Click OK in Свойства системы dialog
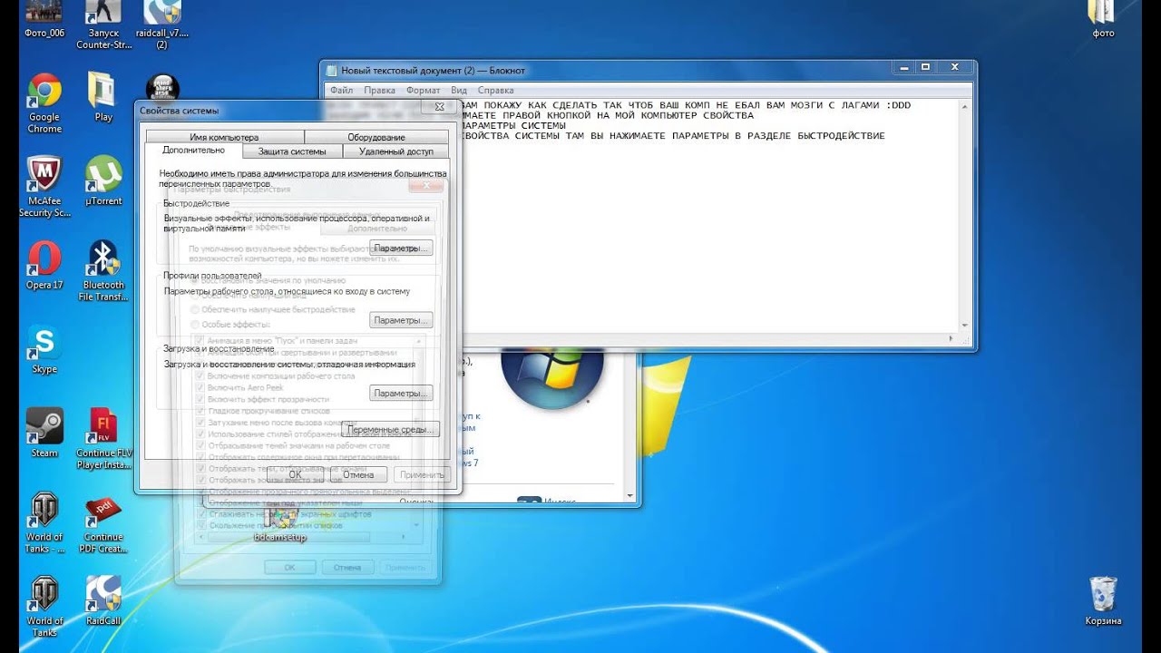 tap(295, 474)
